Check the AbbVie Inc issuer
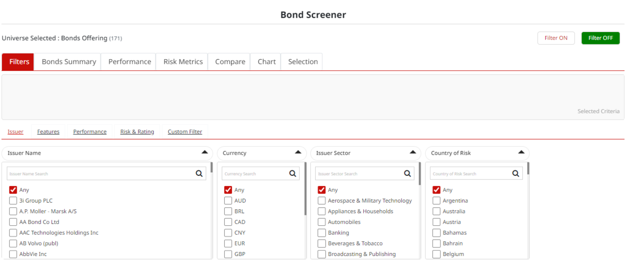 [x=13, y=254]
